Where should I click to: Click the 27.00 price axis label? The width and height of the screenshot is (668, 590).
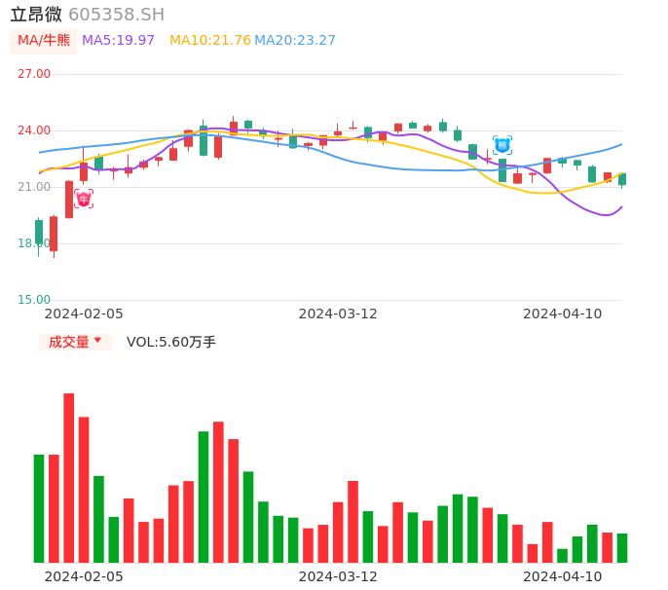34,74
